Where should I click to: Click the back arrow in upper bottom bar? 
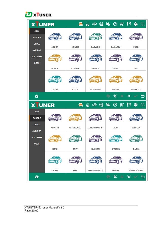click(x=142, y=96)
